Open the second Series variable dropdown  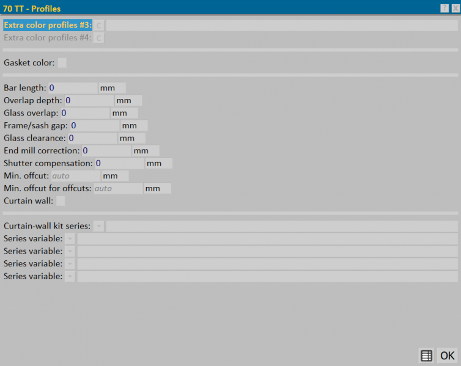[x=70, y=252]
